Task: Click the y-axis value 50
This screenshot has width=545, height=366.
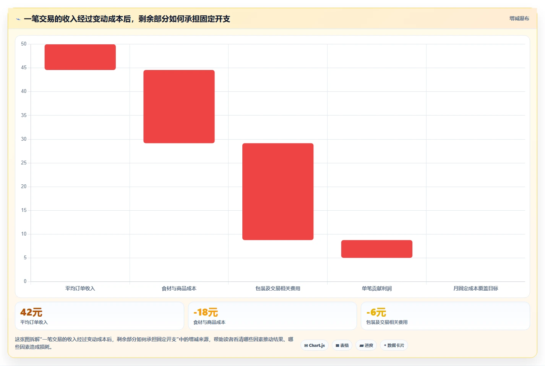Action: [x=24, y=44]
